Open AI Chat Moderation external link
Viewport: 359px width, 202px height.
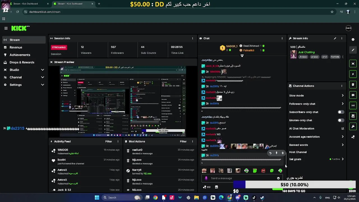pyautogui.click(x=342, y=128)
